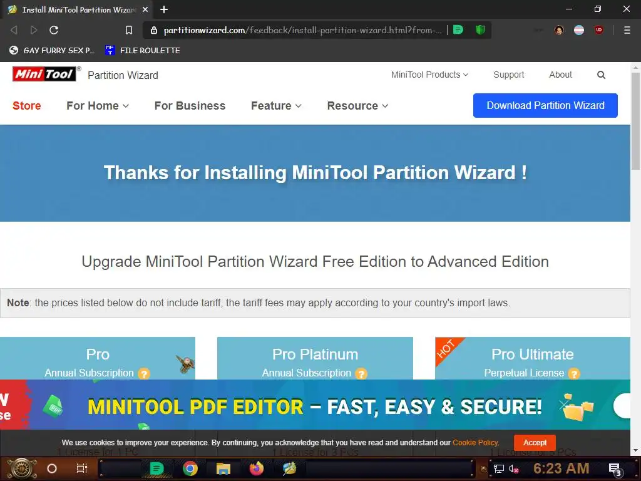Expand the MiniTool Products dropdown
The width and height of the screenshot is (641, 481).
[429, 75]
